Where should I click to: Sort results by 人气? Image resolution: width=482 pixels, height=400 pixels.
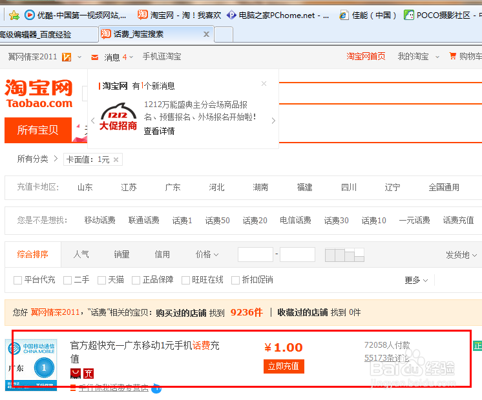pos(81,254)
